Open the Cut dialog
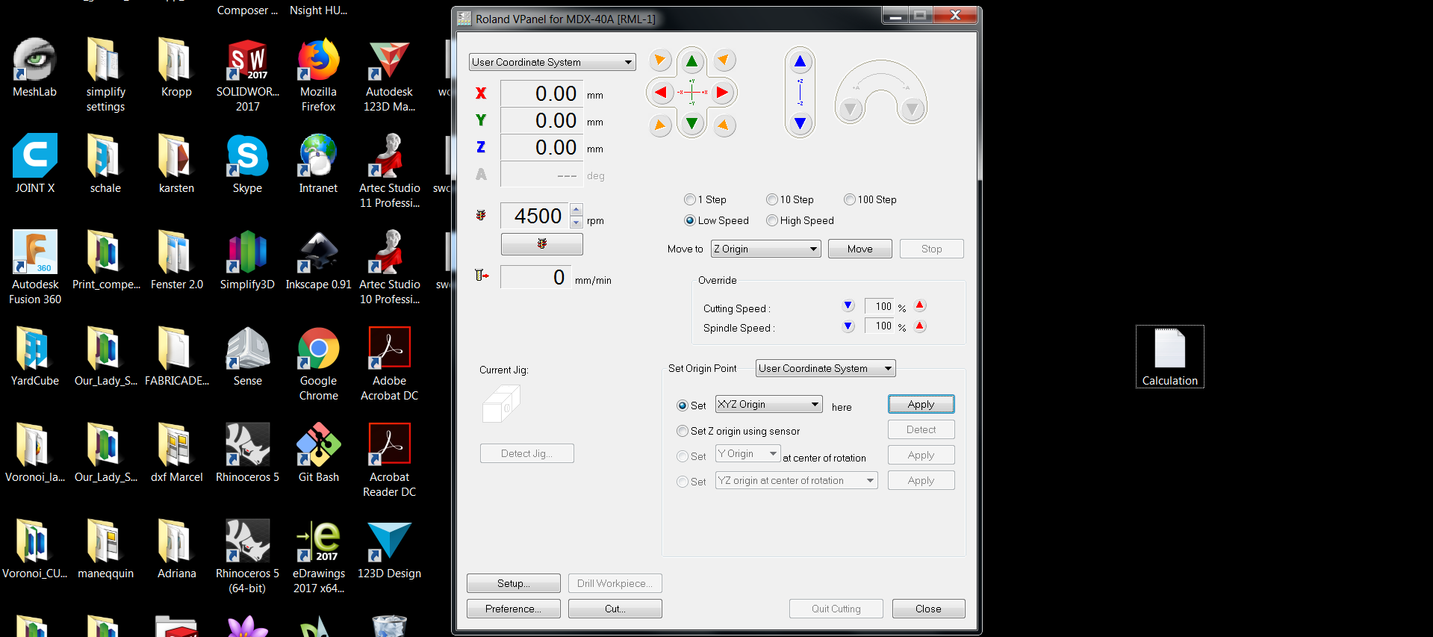 click(615, 609)
